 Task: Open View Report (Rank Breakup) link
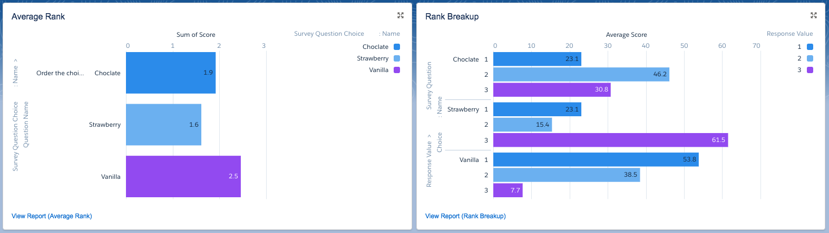pyautogui.click(x=465, y=216)
